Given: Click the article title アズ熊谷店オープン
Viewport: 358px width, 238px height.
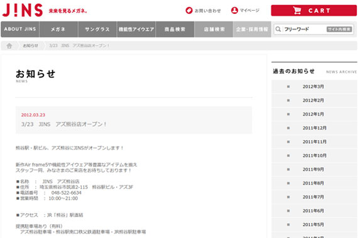Looking at the screenshot, I should point(64,124).
